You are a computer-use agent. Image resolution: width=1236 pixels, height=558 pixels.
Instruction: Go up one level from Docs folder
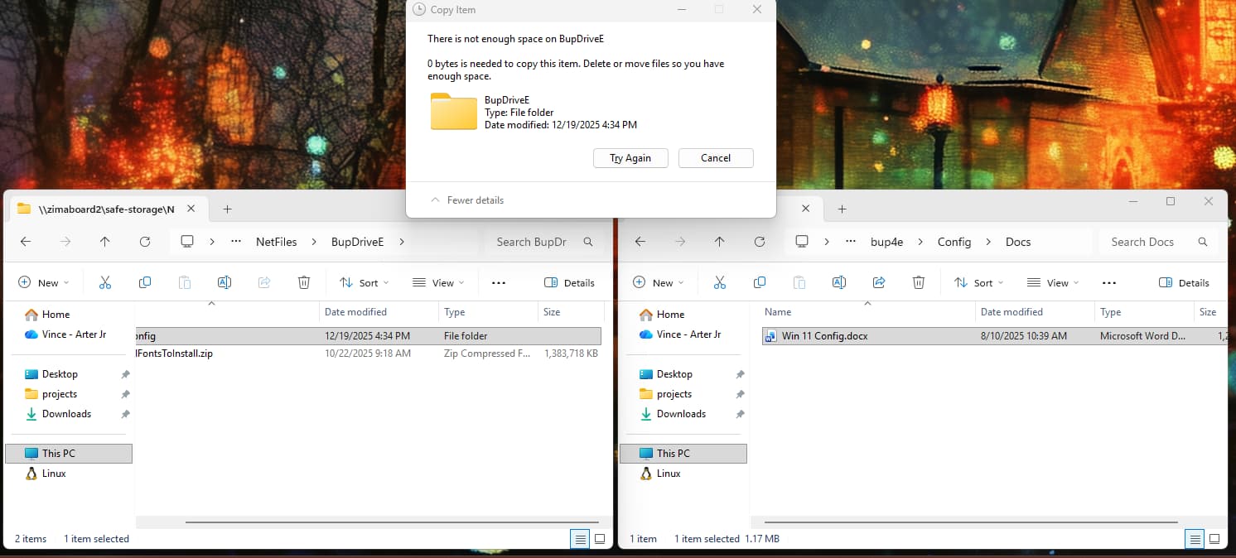(x=719, y=242)
